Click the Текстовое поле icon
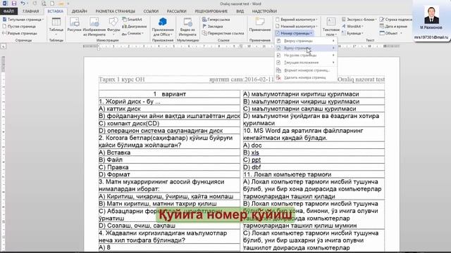Image resolution: width=451 pixels, height=253 pixels. pyautogui.click(x=330, y=27)
